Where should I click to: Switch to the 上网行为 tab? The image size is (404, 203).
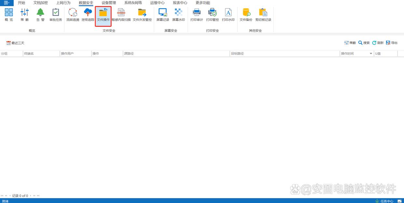[x=63, y=3]
